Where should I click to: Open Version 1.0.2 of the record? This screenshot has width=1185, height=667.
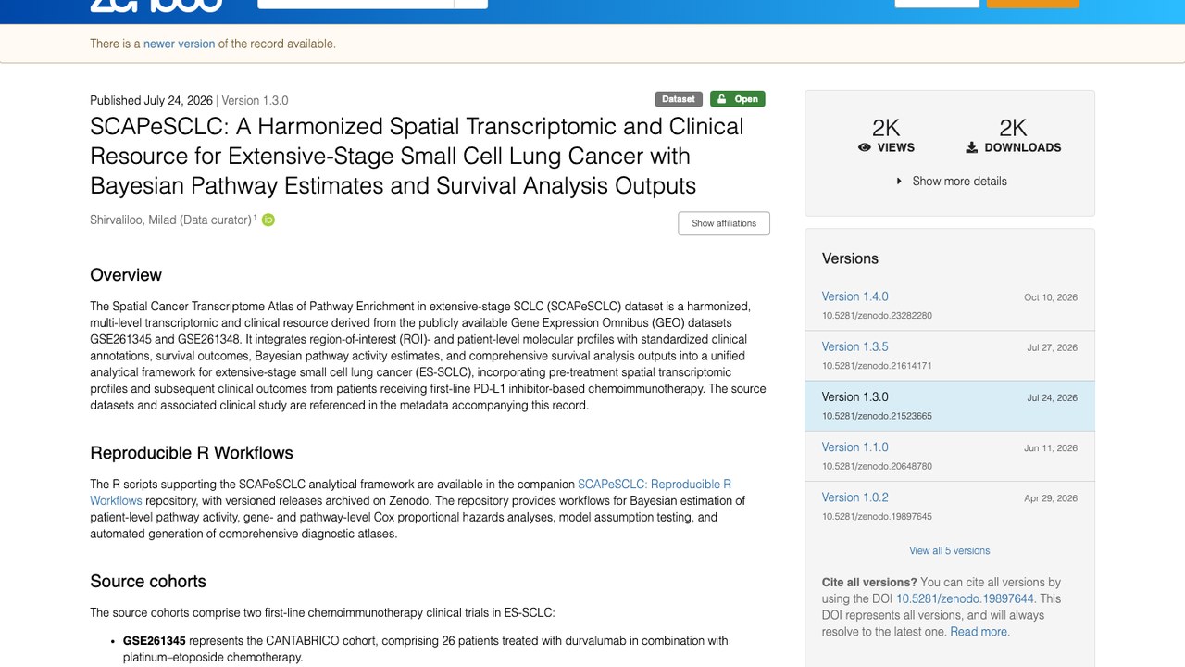click(854, 497)
